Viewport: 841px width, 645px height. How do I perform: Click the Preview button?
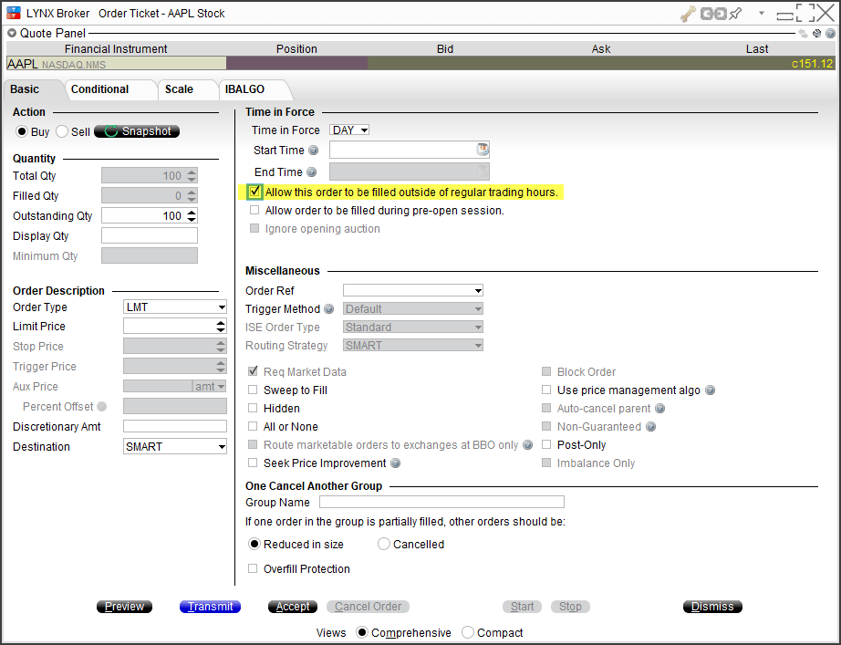tap(124, 607)
